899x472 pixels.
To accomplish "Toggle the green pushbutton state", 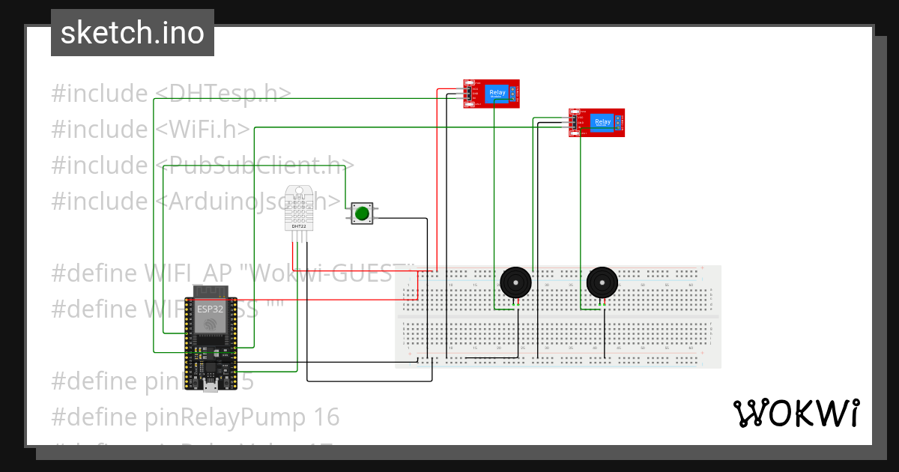I will (362, 213).
